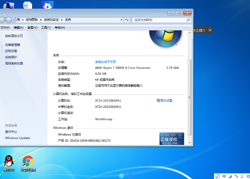250x179 pixels.
Task: Open the 文件(F) menu
Action: [x=5, y=28]
